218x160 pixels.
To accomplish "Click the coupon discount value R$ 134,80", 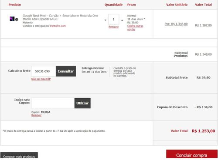I will (x=204, y=107).
